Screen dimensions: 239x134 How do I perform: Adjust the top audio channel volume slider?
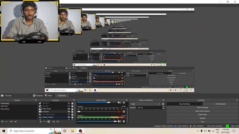pos(97,103)
